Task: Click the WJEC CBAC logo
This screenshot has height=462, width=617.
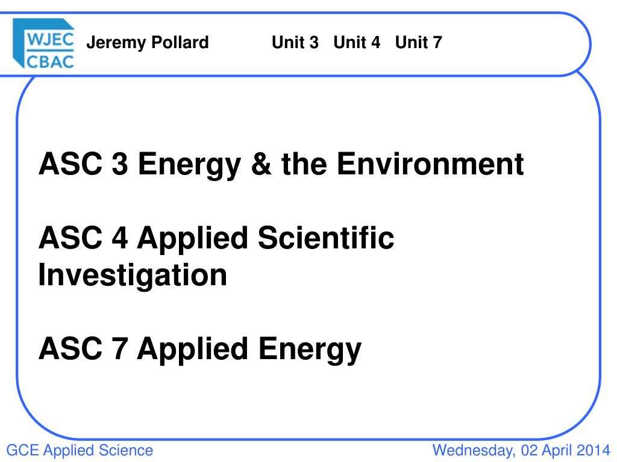Action: coord(43,43)
